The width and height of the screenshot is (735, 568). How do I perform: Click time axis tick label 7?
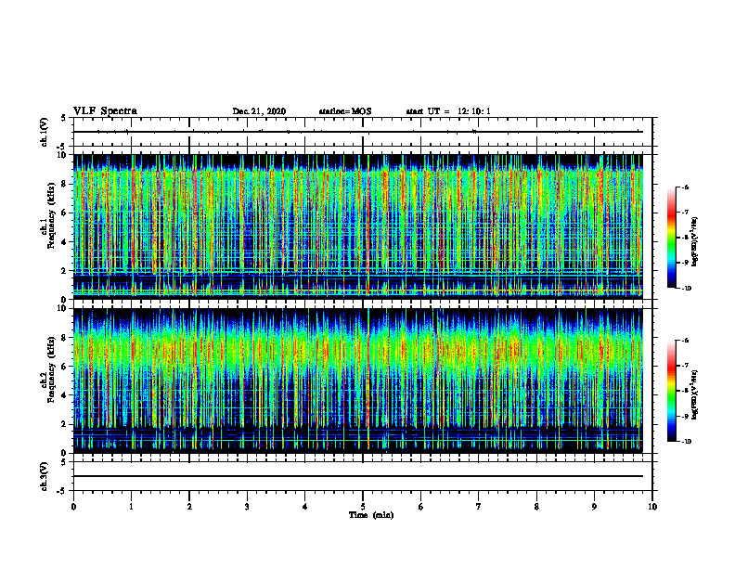[x=479, y=507]
